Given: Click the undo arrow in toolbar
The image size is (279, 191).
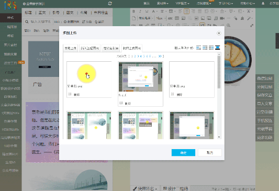Looking at the screenshot, I should coord(215,26).
